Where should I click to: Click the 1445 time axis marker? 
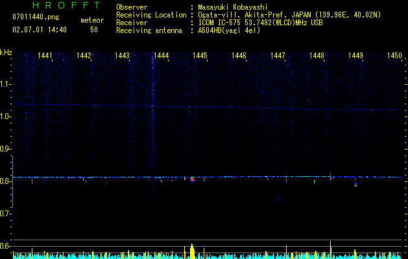200,56
